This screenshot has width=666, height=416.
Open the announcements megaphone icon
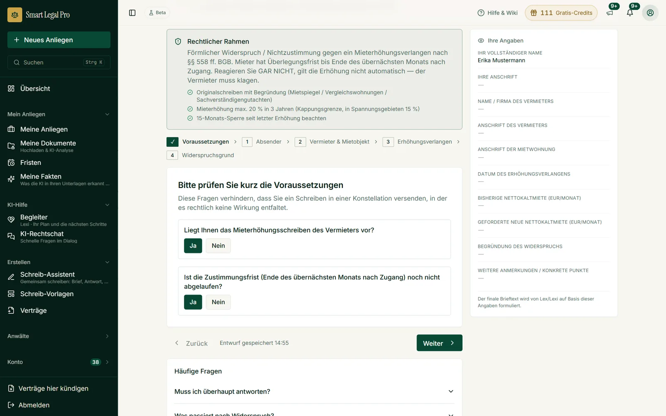click(x=610, y=13)
